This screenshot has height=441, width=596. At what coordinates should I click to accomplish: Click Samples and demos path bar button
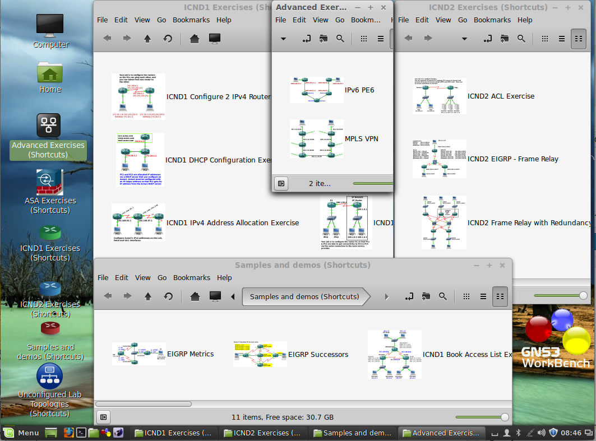click(x=304, y=296)
